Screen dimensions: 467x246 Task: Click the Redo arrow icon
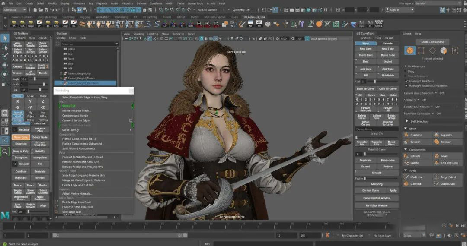coord(58,10)
